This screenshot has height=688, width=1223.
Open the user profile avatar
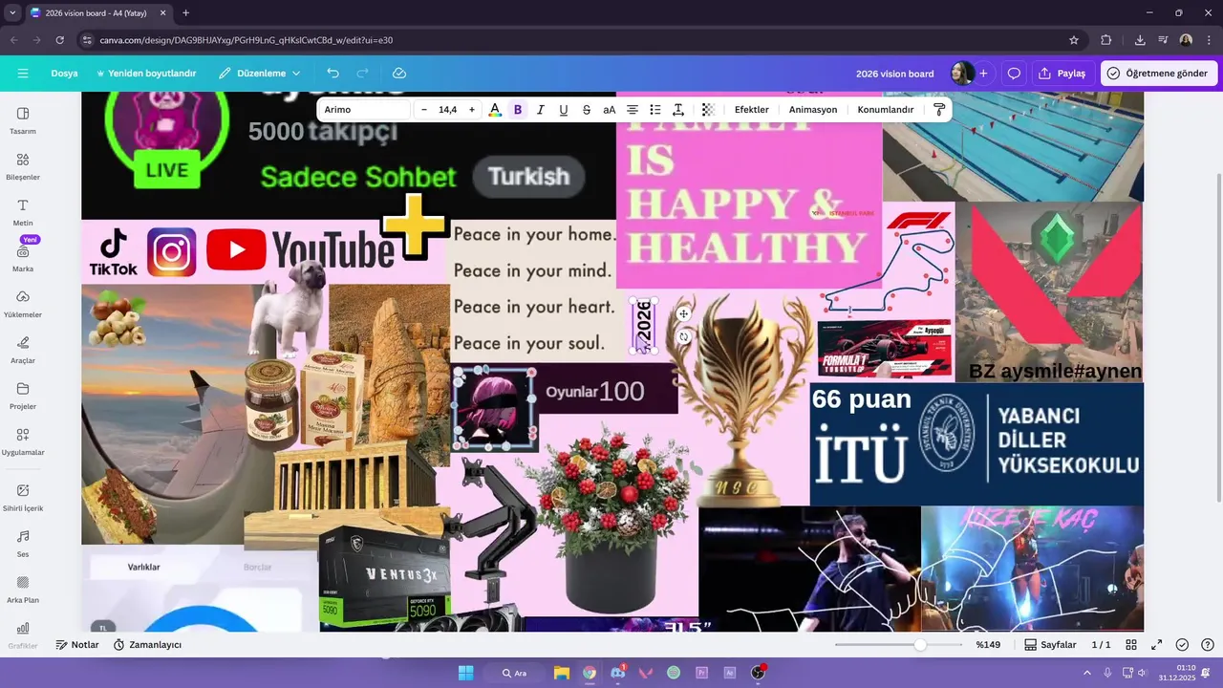click(x=961, y=74)
